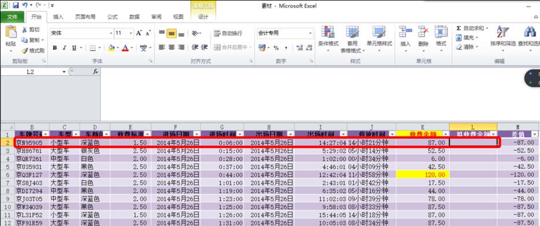Open filter dropdown for 车型 column
Viewport: 540px width, 226px height.
pos(76,134)
